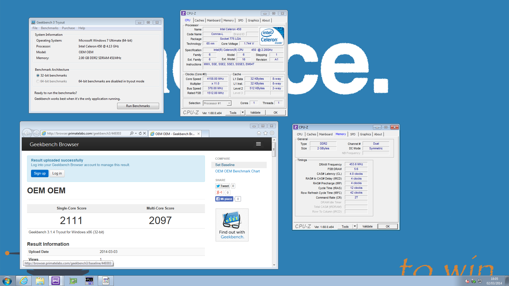
Task: Click the Intel Celeron inside logo
Action: coord(272,36)
